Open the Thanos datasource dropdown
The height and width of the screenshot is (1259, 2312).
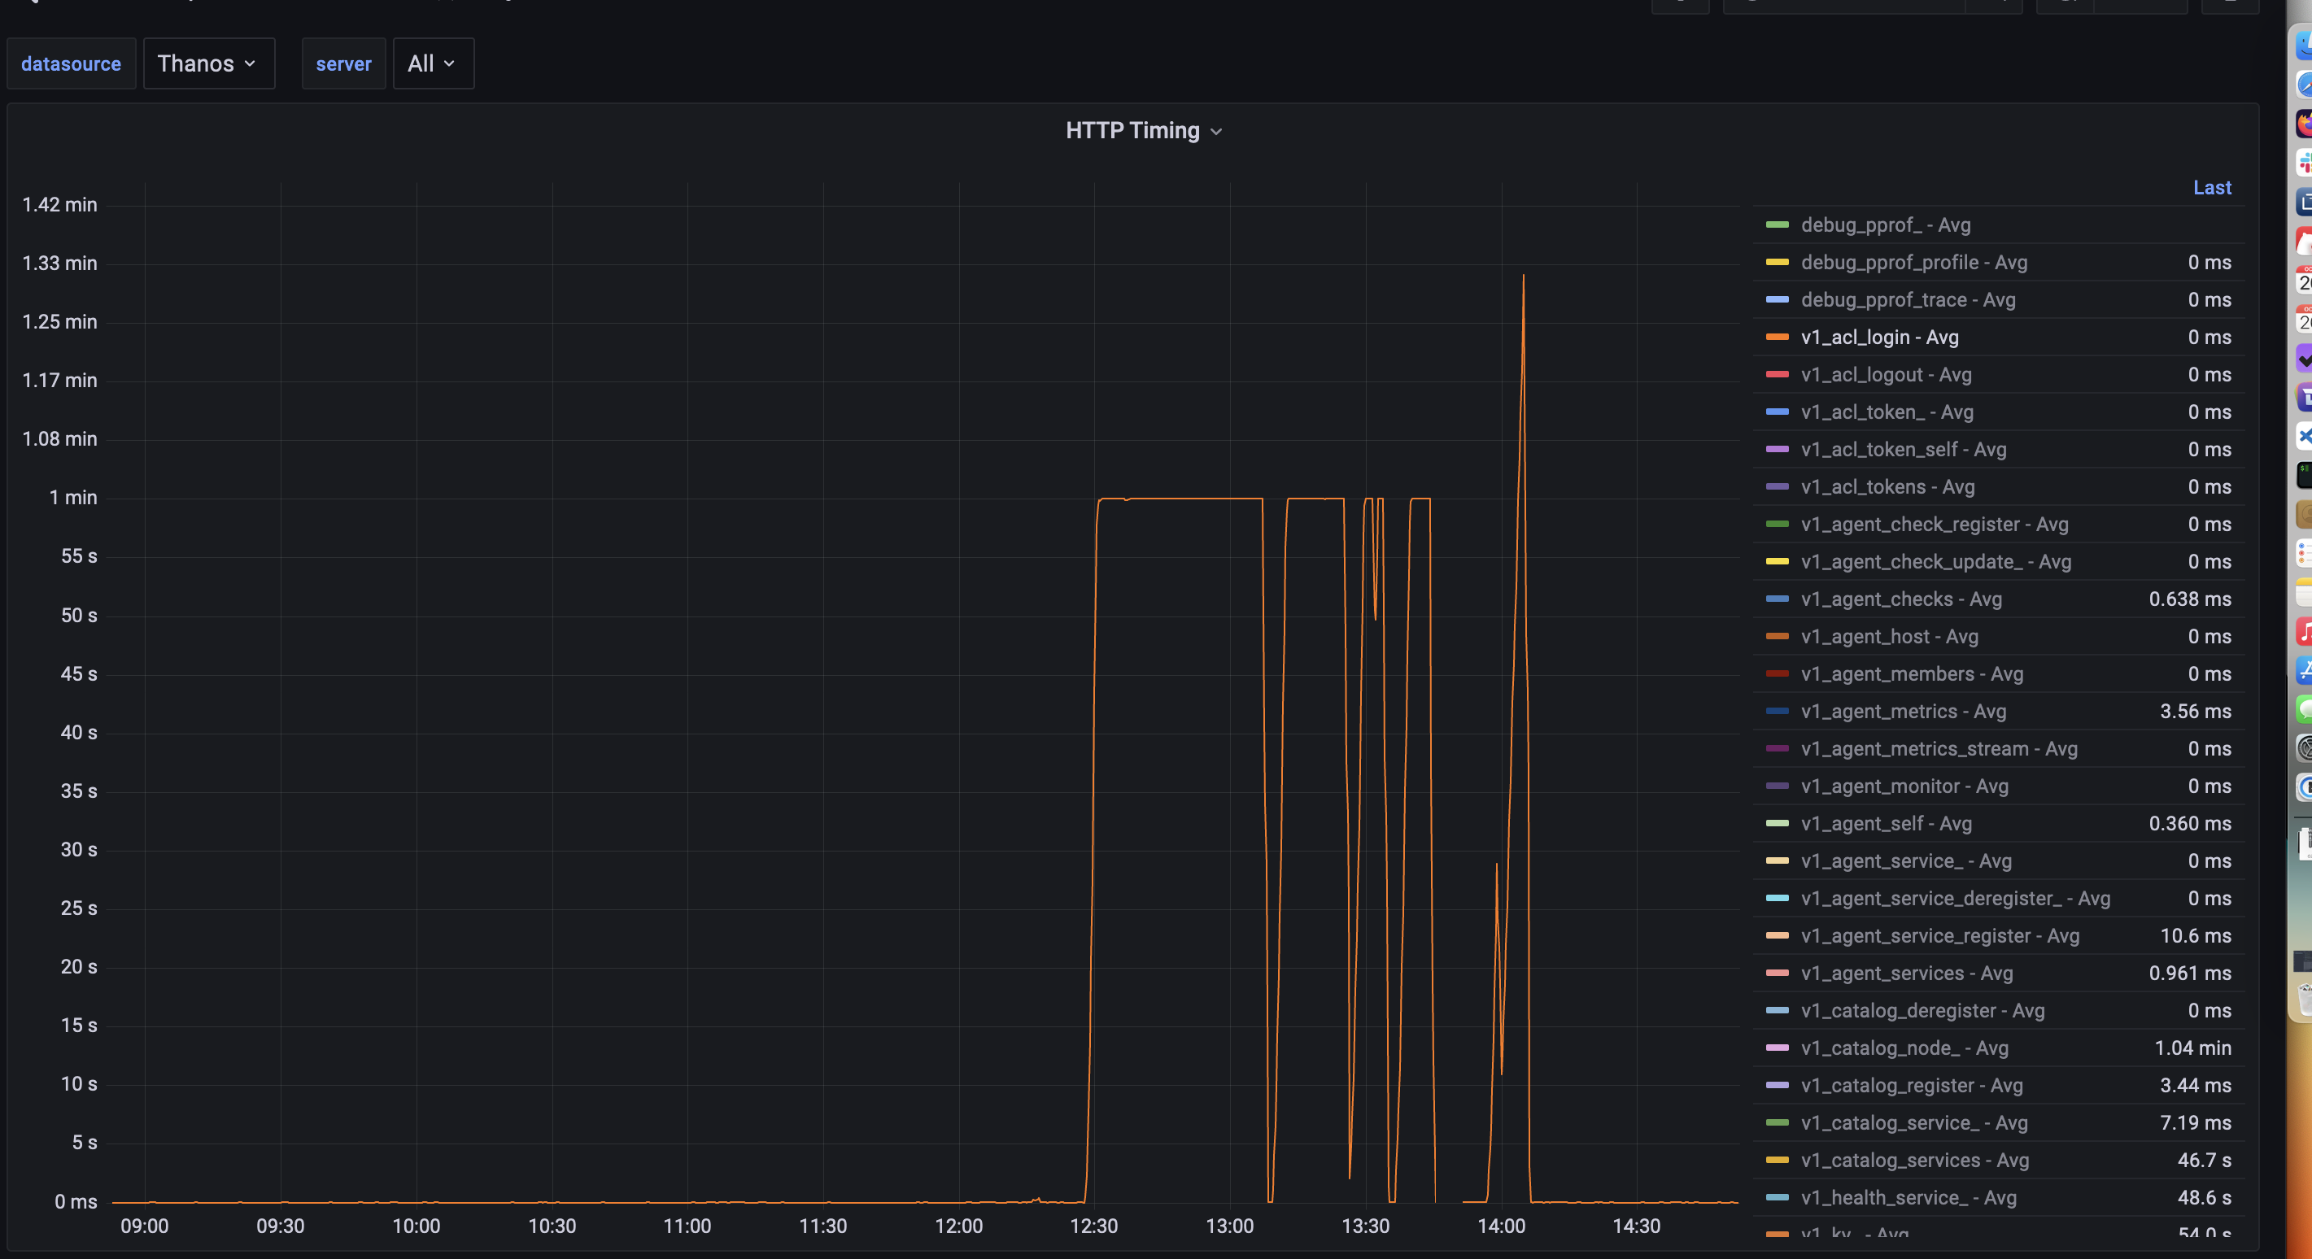(x=209, y=63)
